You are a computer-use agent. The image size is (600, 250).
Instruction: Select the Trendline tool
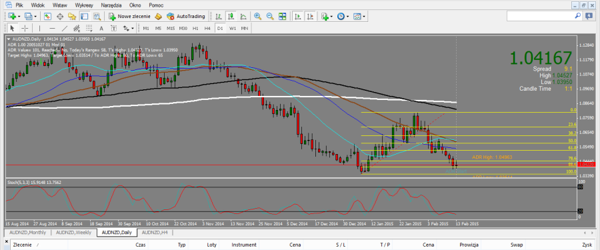pyautogui.click(x=65, y=28)
